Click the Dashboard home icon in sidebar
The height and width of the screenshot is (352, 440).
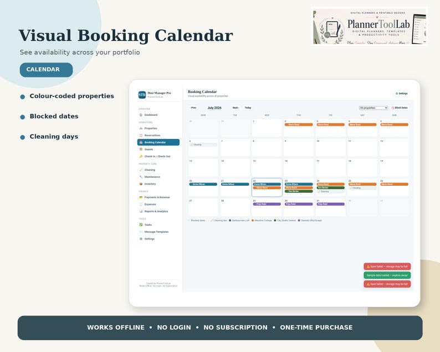(141, 115)
